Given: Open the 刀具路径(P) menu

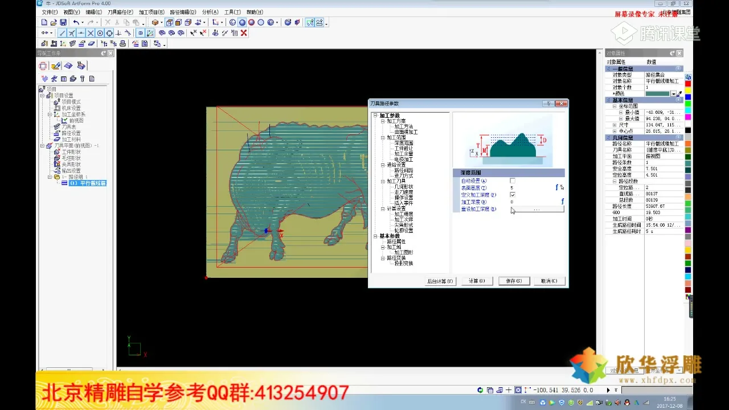Looking at the screenshot, I should coord(120,12).
